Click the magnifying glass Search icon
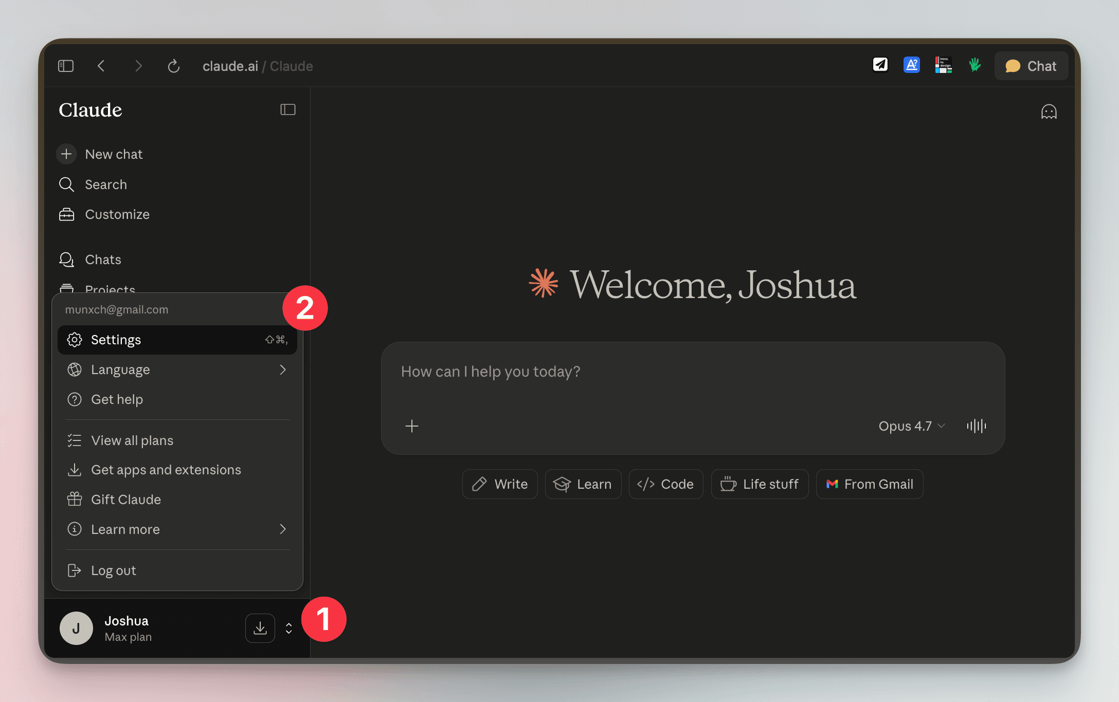The image size is (1119, 702). tap(66, 184)
